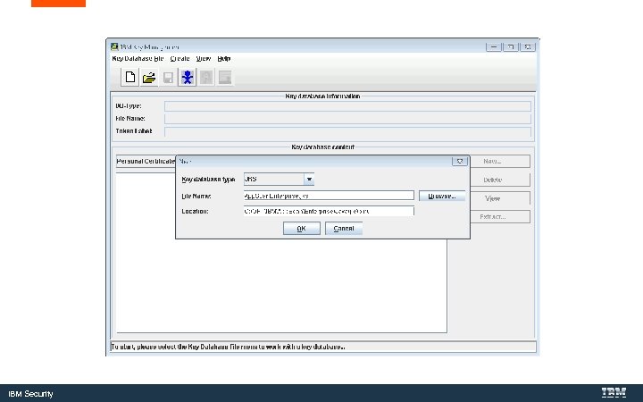Cancel the New dialog
The height and width of the screenshot is (402, 643).
click(x=344, y=229)
